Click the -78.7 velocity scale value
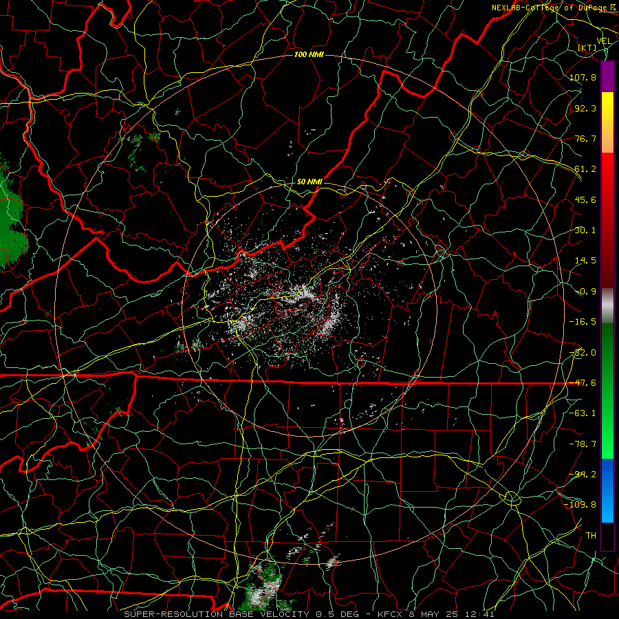This screenshot has height=619, width=619. click(x=583, y=444)
